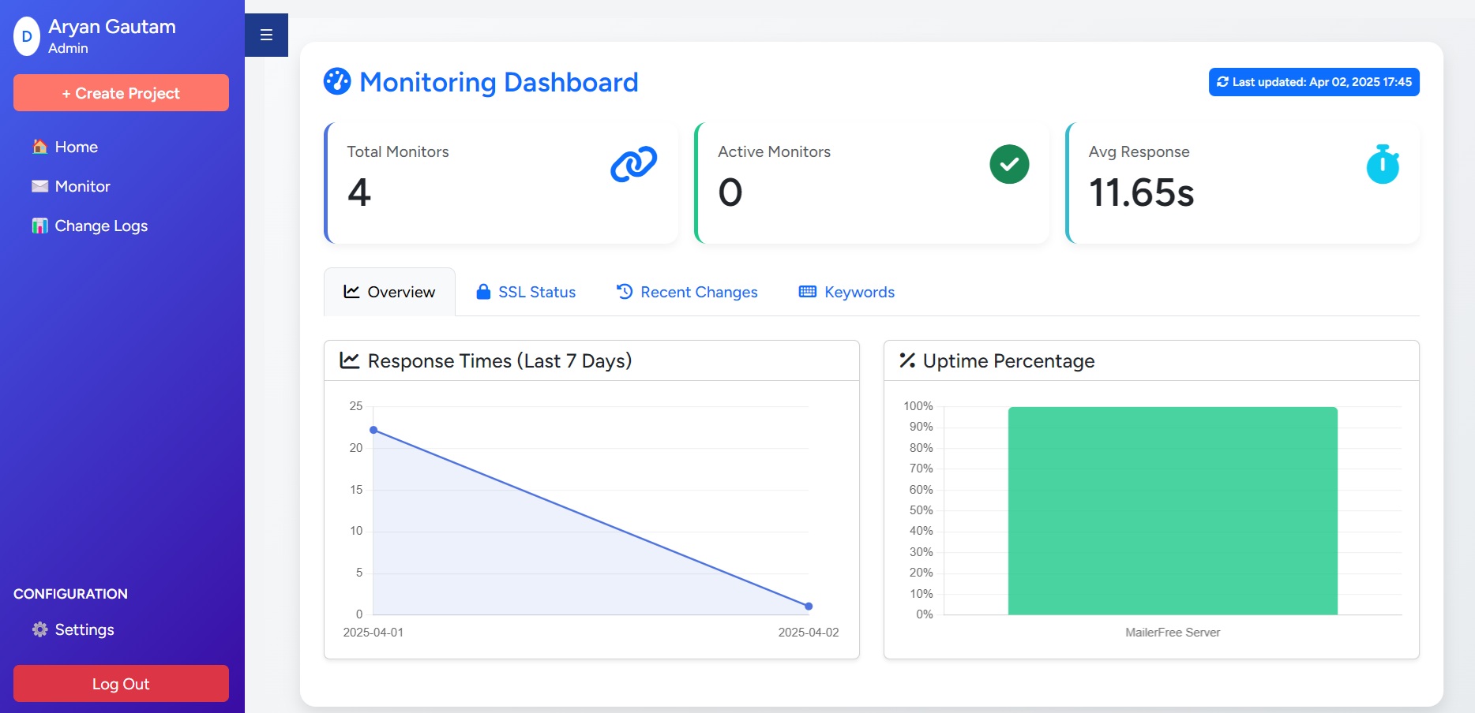
Task: Click the refresh icon in Last updated badge
Action: [x=1222, y=82]
